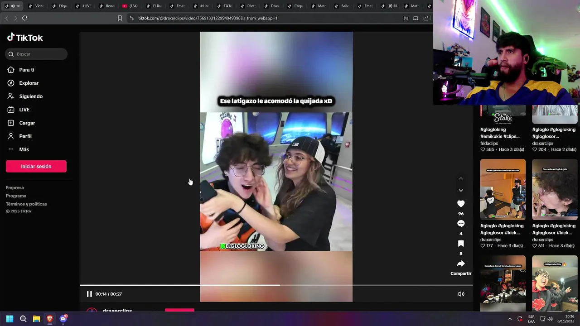Image resolution: width=580 pixels, height=326 pixels.
Task: Expand Términos y políticas footer section
Action: (26, 204)
